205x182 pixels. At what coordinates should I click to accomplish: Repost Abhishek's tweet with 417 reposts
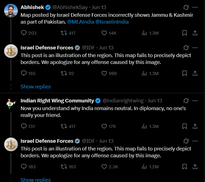click(64, 33)
